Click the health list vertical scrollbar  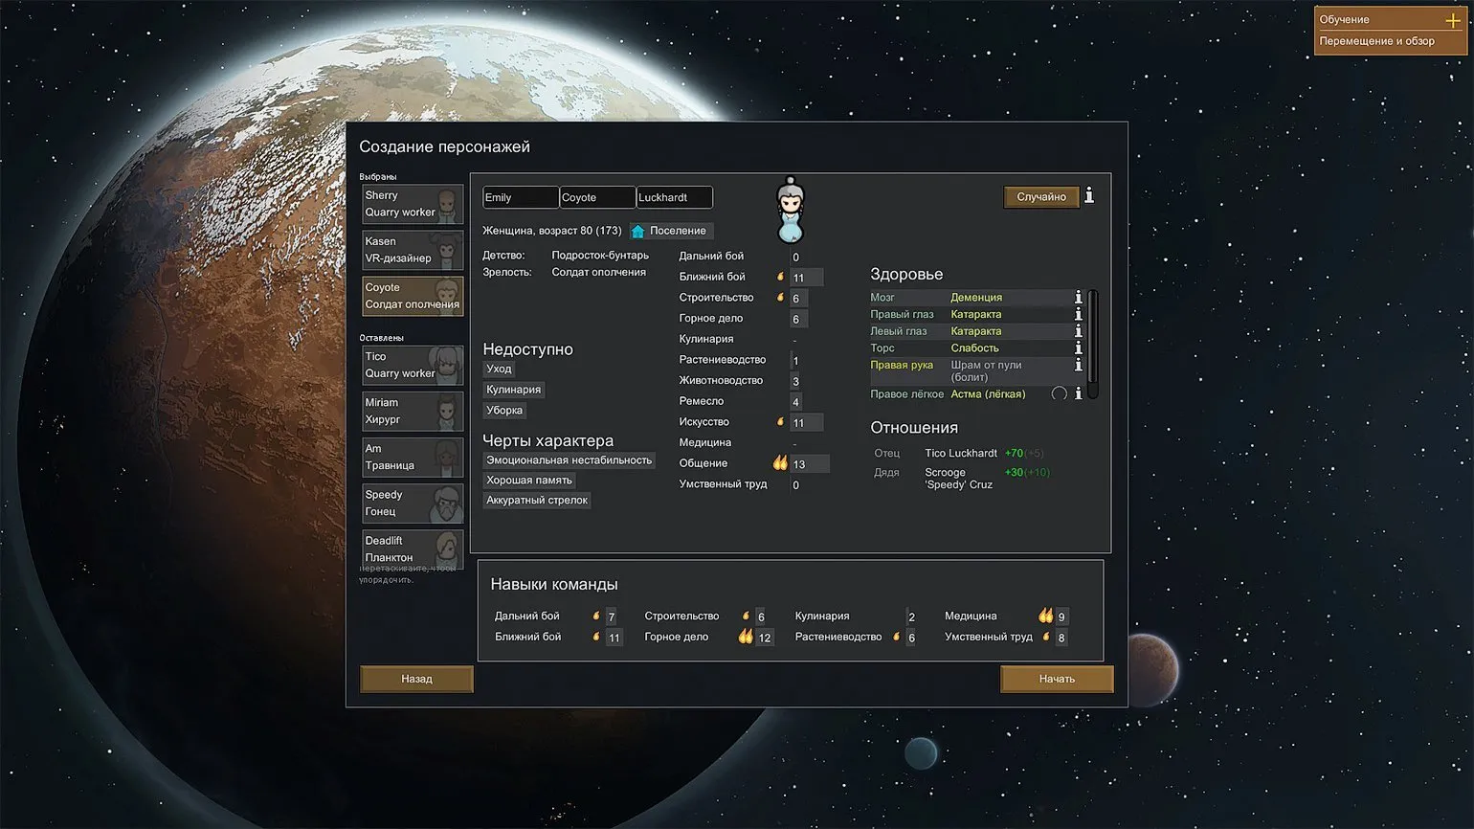[x=1093, y=343]
